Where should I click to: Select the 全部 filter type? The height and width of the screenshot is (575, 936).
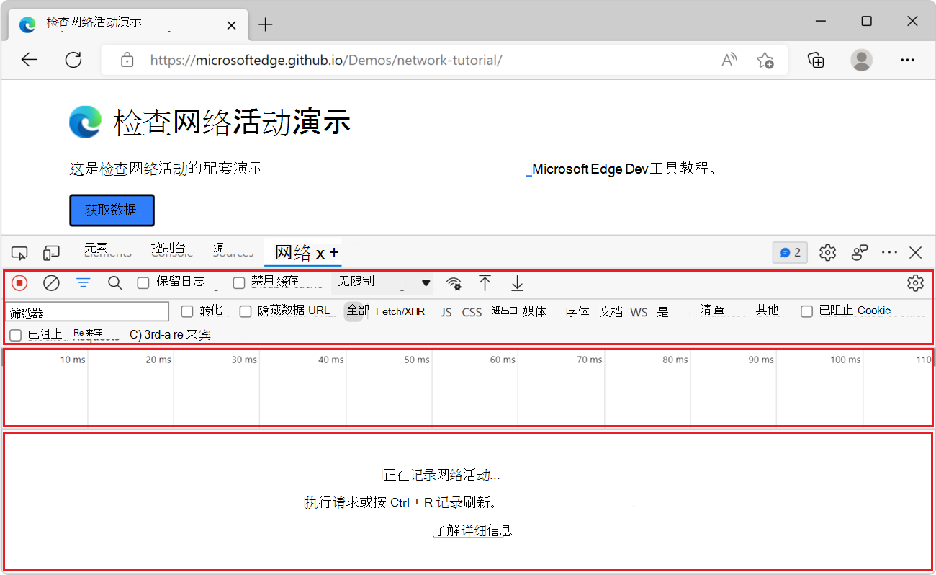[x=357, y=311]
